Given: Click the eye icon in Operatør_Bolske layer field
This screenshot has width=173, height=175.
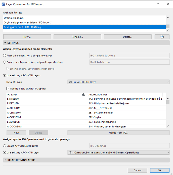Looking at the screenshot, I should point(70,152).
